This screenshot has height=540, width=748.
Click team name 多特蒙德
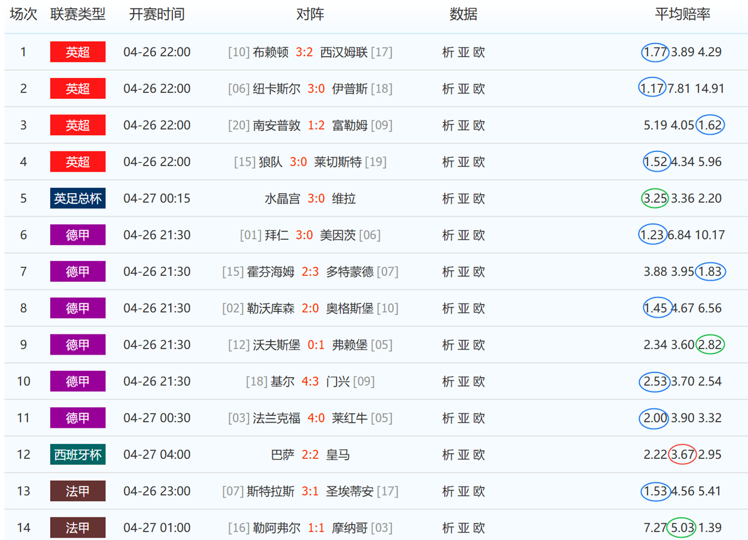(x=350, y=272)
